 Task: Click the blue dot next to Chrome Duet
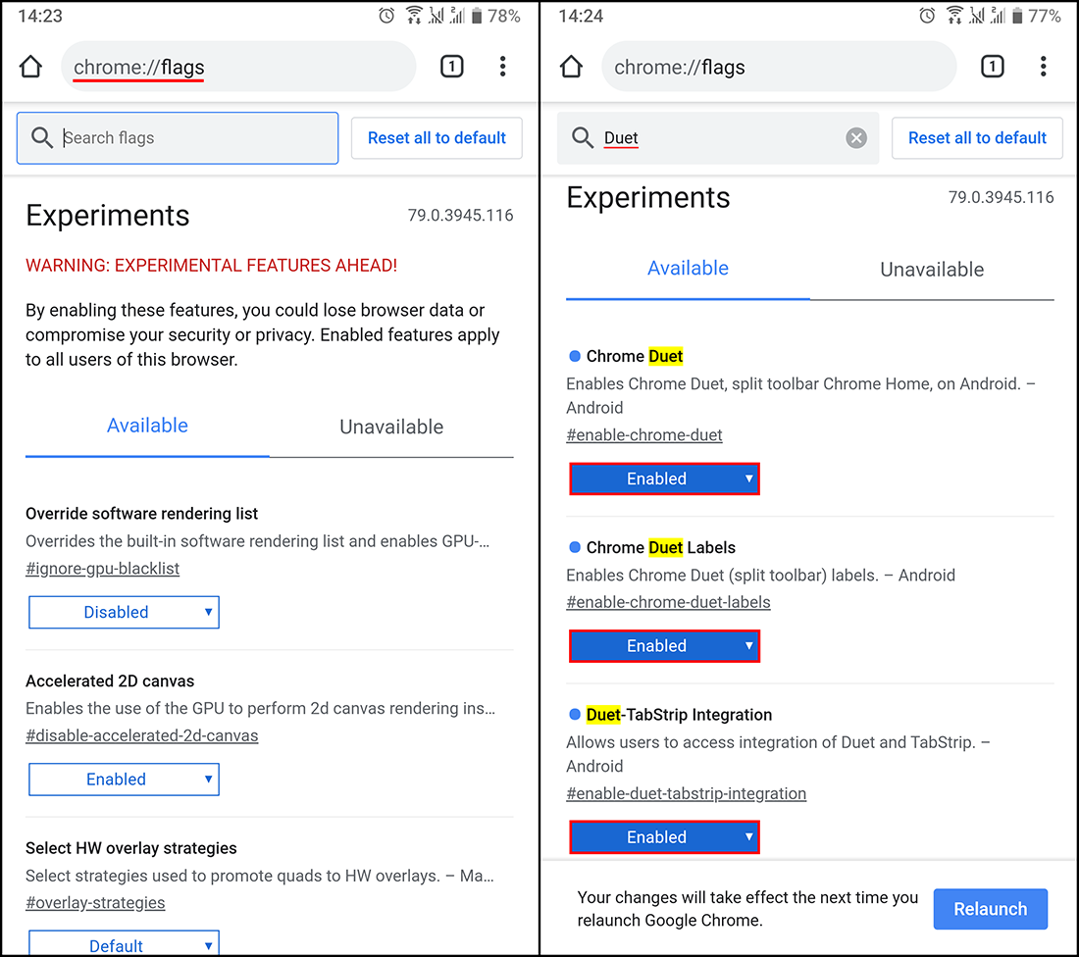[x=575, y=356]
